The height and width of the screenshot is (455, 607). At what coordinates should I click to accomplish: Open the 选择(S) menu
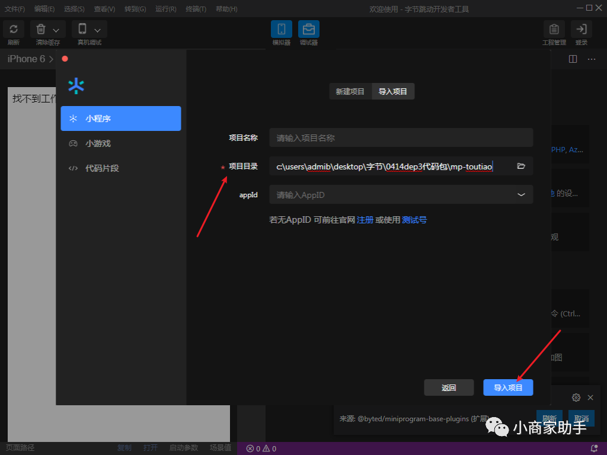click(x=74, y=8)
